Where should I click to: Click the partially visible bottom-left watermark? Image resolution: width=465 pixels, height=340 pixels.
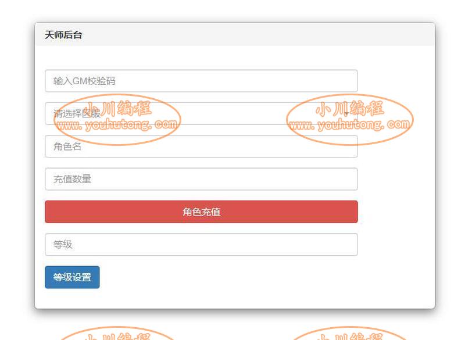pyautogui.click(x=117, y=334)
